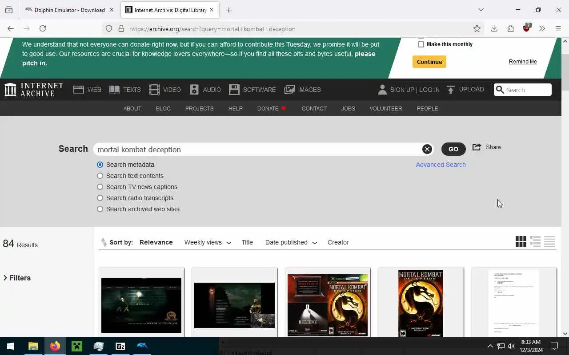Select Search metadata radio option
569x355 pixels.
tap(100, 165)
